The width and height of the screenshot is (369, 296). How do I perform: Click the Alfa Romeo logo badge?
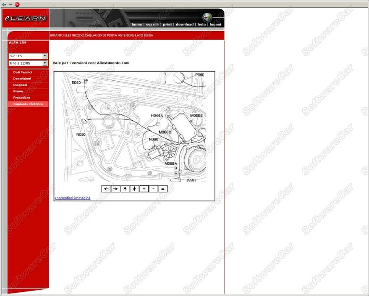pos(207,17)
